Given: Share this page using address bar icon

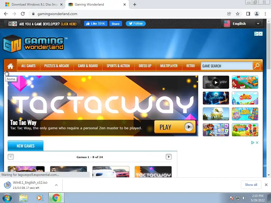Looking at the screenshot, I should (x=229, y=14).
